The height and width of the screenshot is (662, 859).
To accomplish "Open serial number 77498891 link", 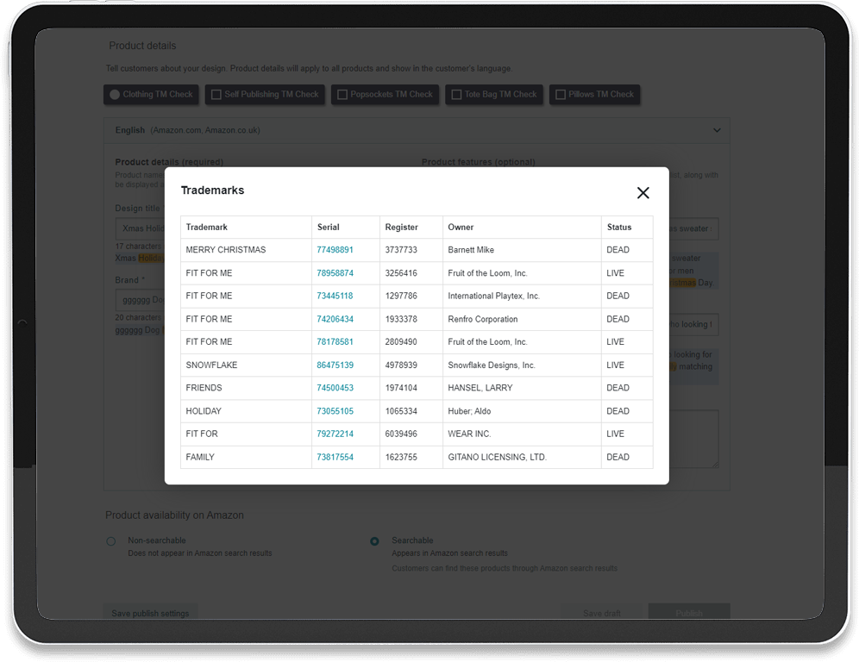I will pos(335,250).
